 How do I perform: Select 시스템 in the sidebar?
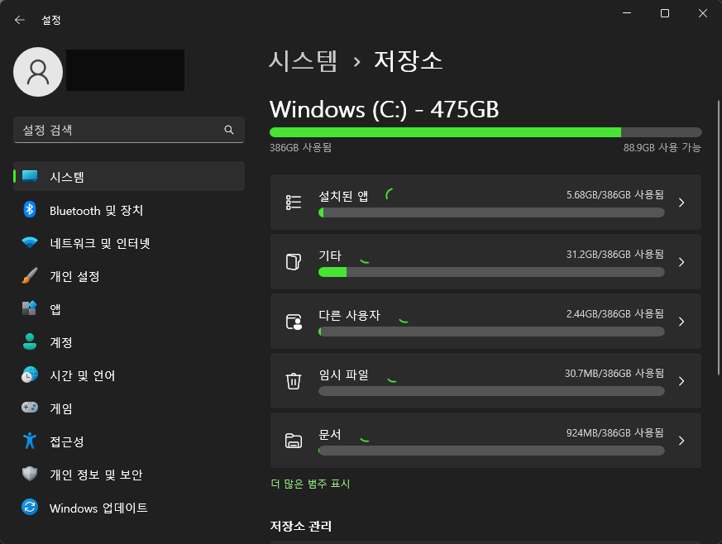point(129,176)
